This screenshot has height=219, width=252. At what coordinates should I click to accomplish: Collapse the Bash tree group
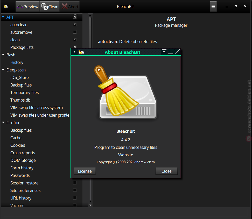pos(3,55)
